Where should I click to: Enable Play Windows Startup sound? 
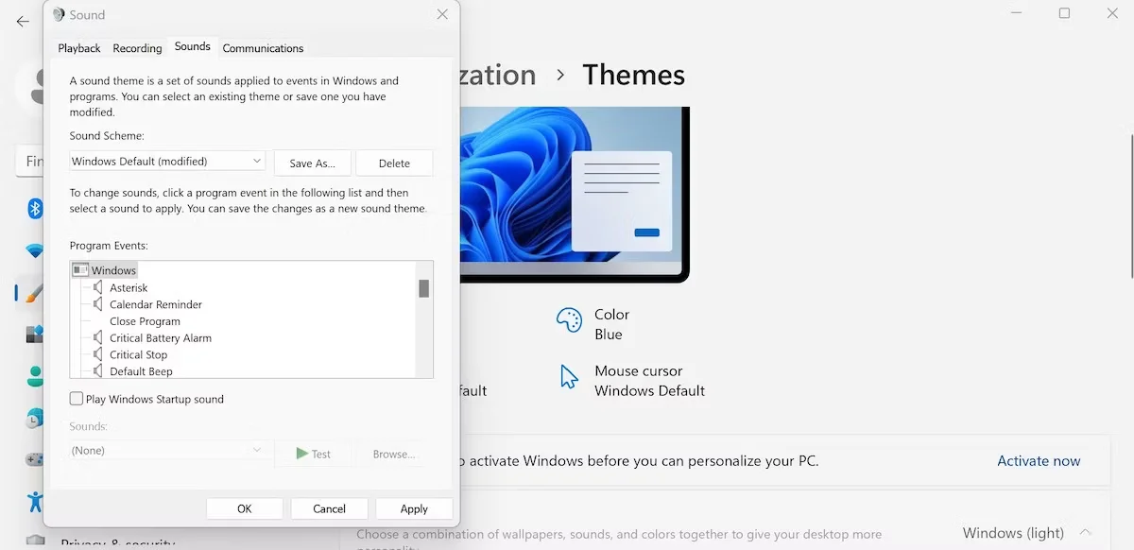tap(76, 398)
